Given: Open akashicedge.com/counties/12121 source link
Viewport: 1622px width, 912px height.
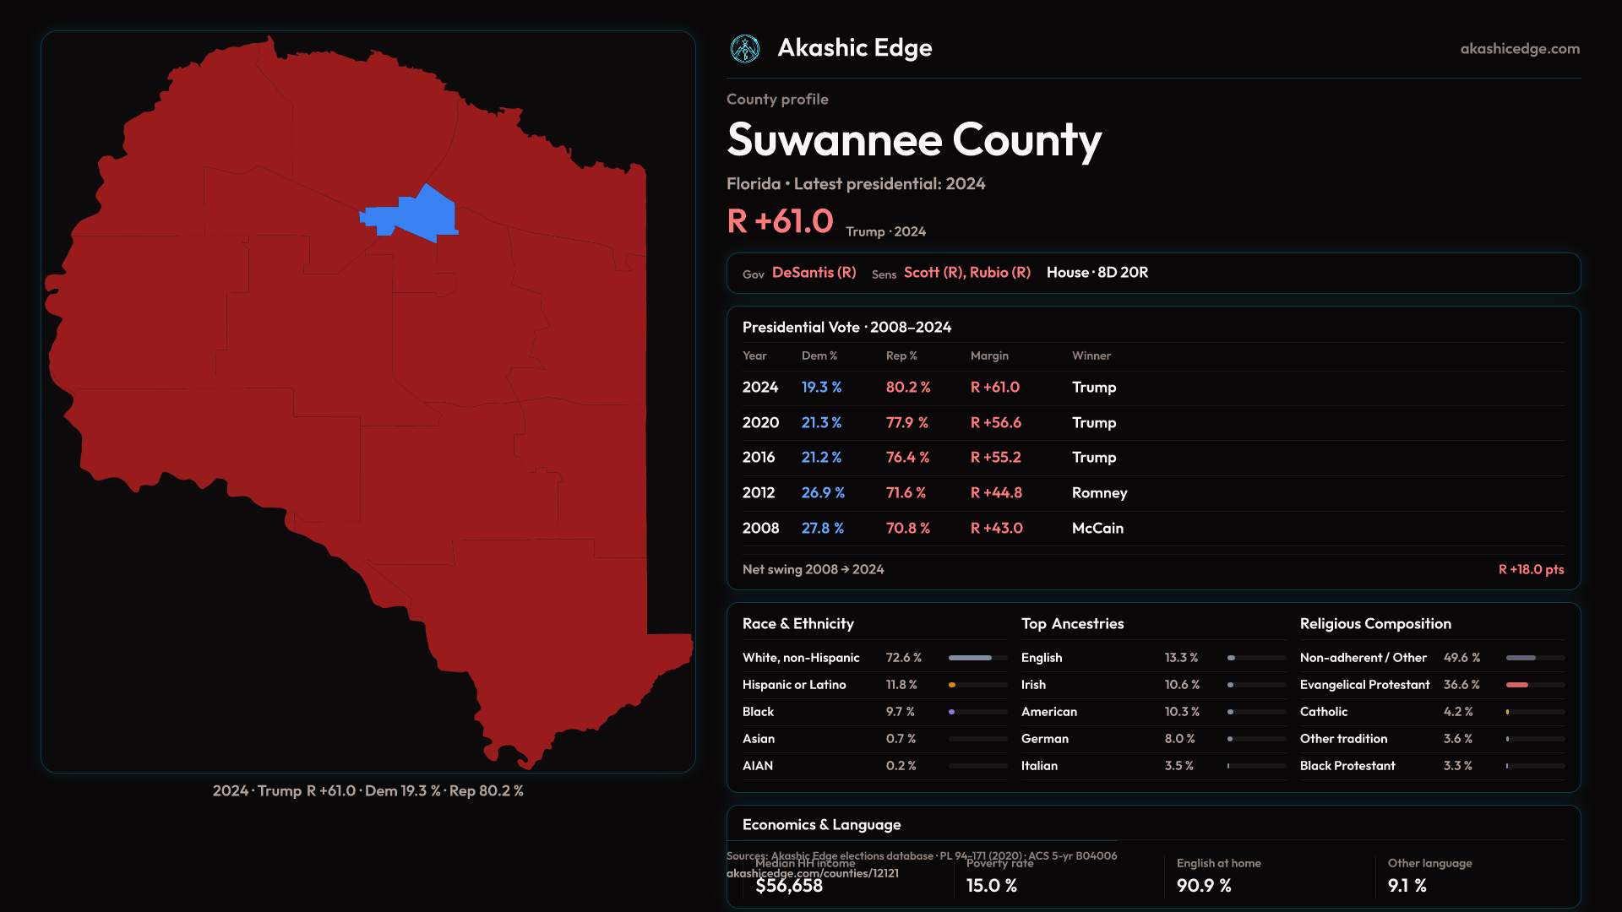Looking at the screenshot, I should pos(812,874).
